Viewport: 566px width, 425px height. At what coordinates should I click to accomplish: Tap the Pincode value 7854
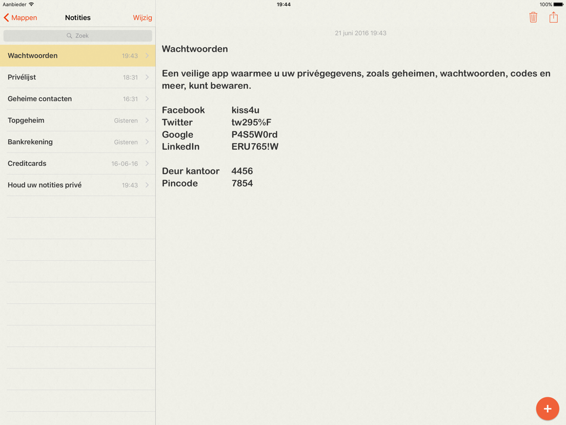coord(242,183)
